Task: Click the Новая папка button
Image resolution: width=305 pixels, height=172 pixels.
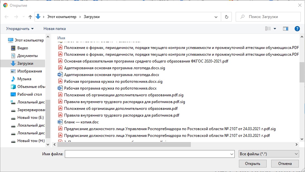Action: coord(54,29)
